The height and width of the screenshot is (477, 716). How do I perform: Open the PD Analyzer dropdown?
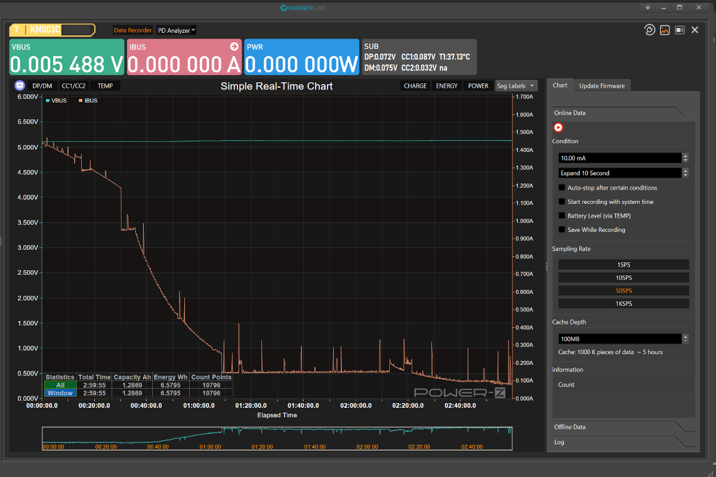pos(176,30)
